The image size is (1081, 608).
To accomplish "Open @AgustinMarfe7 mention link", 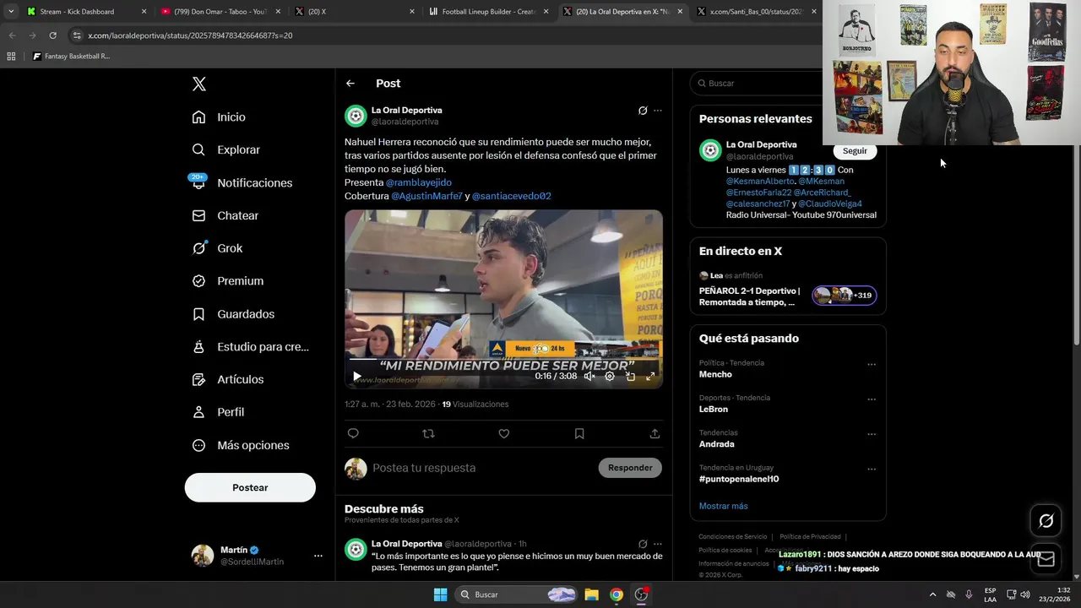I will pos(426,196).
